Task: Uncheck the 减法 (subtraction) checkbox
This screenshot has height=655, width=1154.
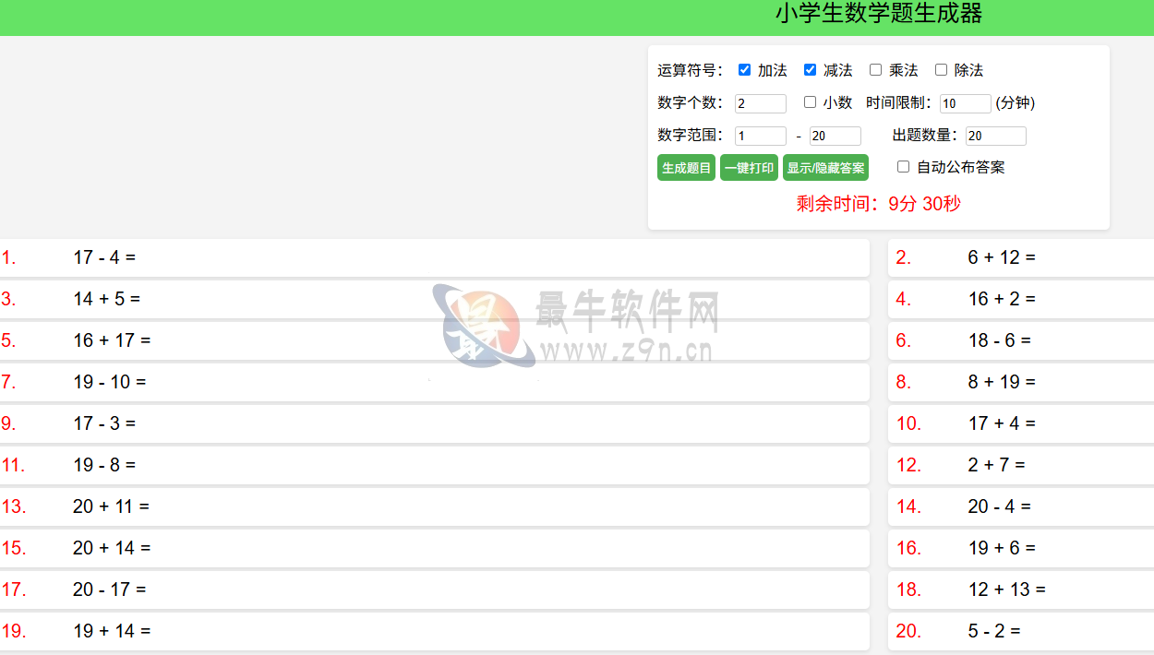Action: click(810, 70)
